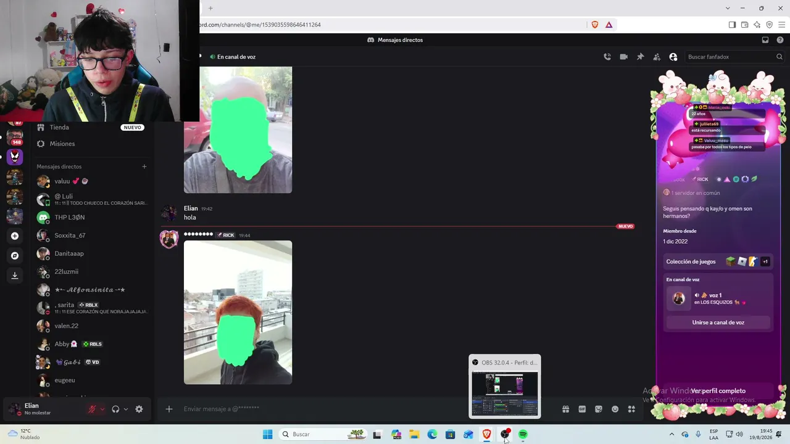Open the +1 games collection badge
The height and width of the screenshot is (444, 790).
[x=765, y=261]
